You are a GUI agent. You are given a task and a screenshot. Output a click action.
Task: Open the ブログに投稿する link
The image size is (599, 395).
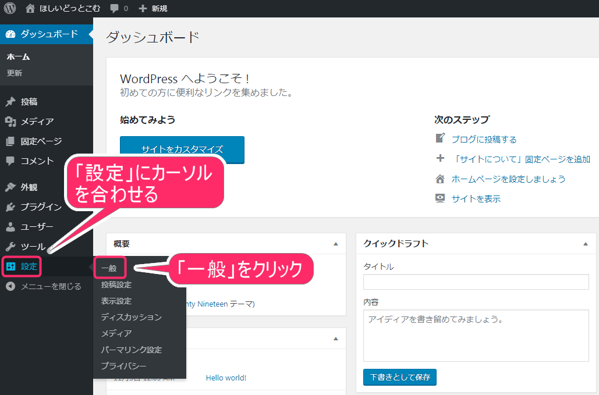(484, 140)
